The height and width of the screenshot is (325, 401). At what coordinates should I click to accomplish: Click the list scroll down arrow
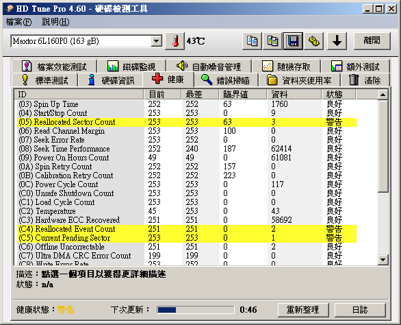pyautogui.click(x=383, y=260)
